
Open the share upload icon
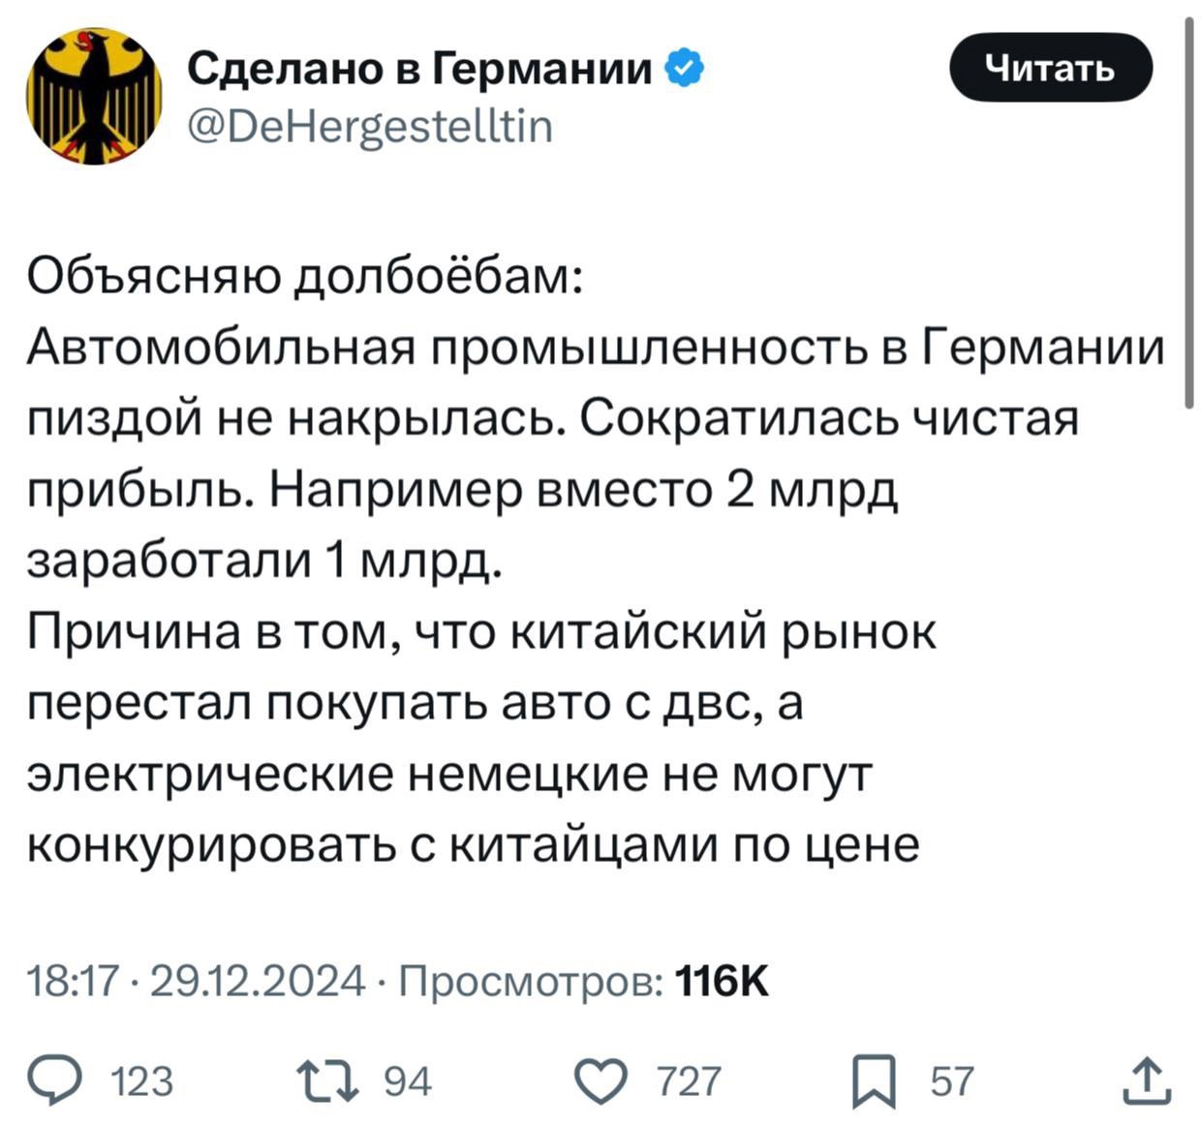coord(1147,1080)
